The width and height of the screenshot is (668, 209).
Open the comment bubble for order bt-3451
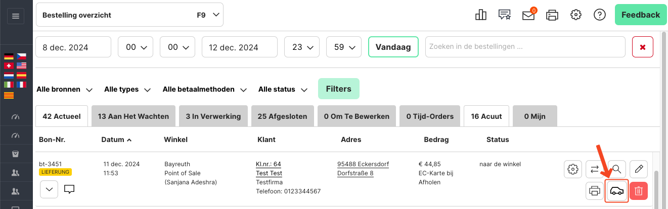[69, 190]
